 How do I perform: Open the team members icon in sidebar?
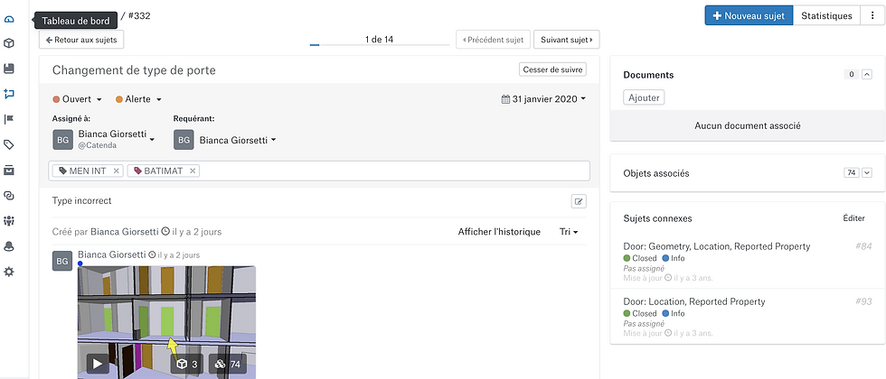tap(8, 220)
